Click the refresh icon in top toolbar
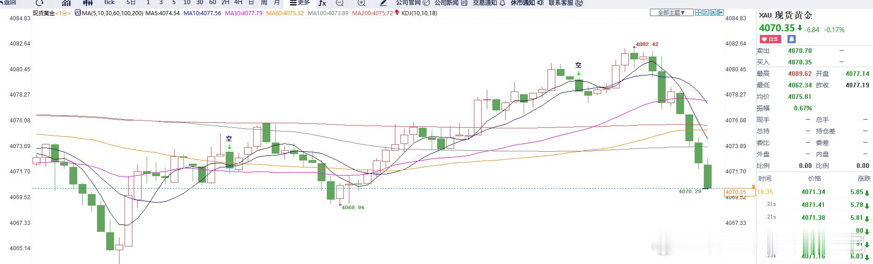 [40, 2]
